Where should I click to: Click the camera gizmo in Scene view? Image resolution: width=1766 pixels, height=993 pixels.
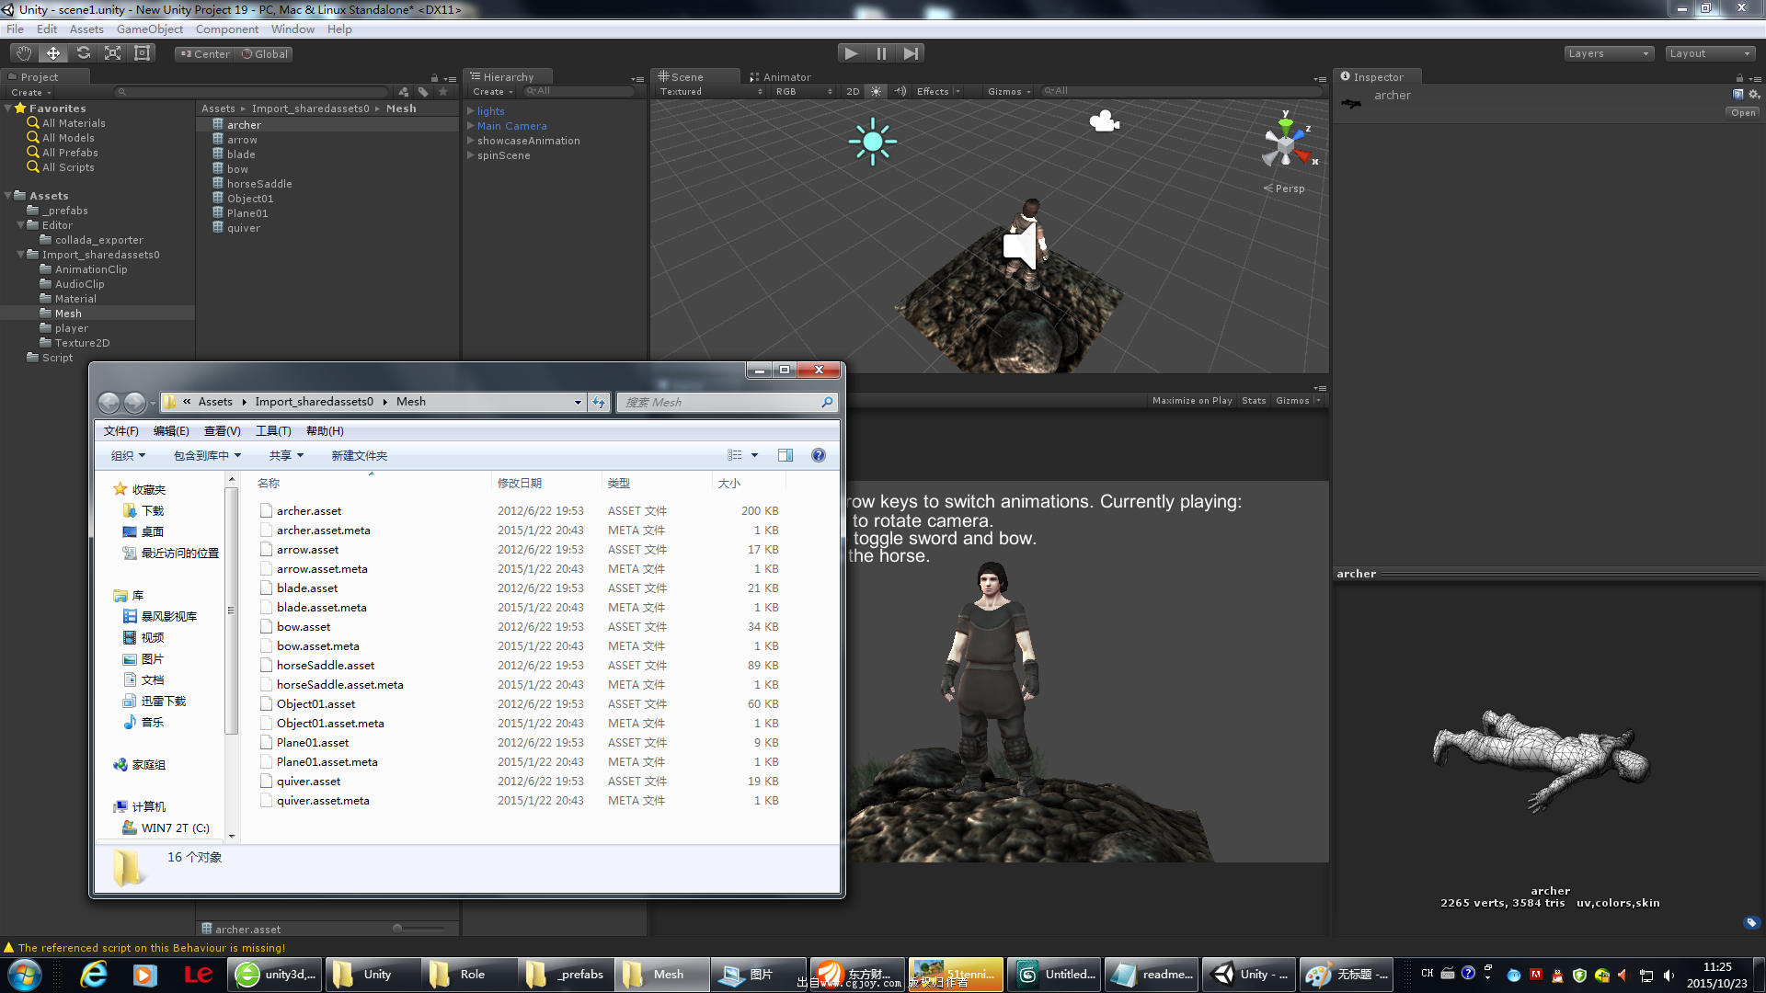click(x=1104, y=121)
